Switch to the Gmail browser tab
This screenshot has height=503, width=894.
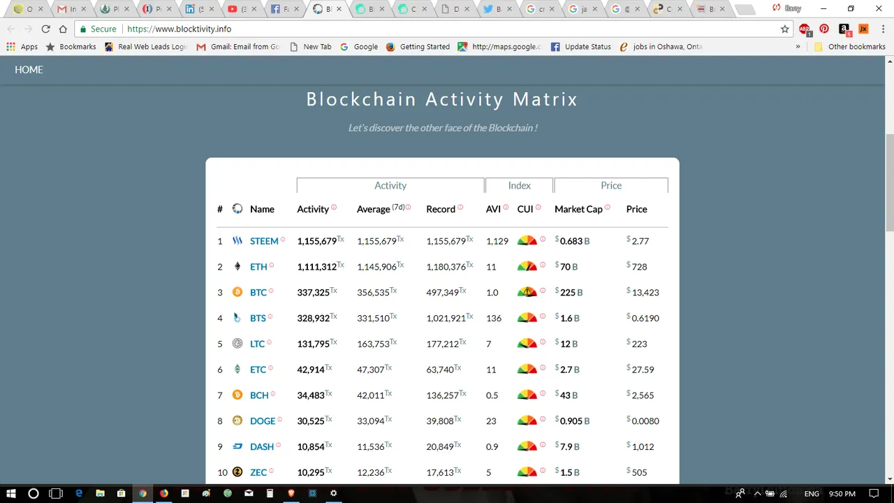70,9
